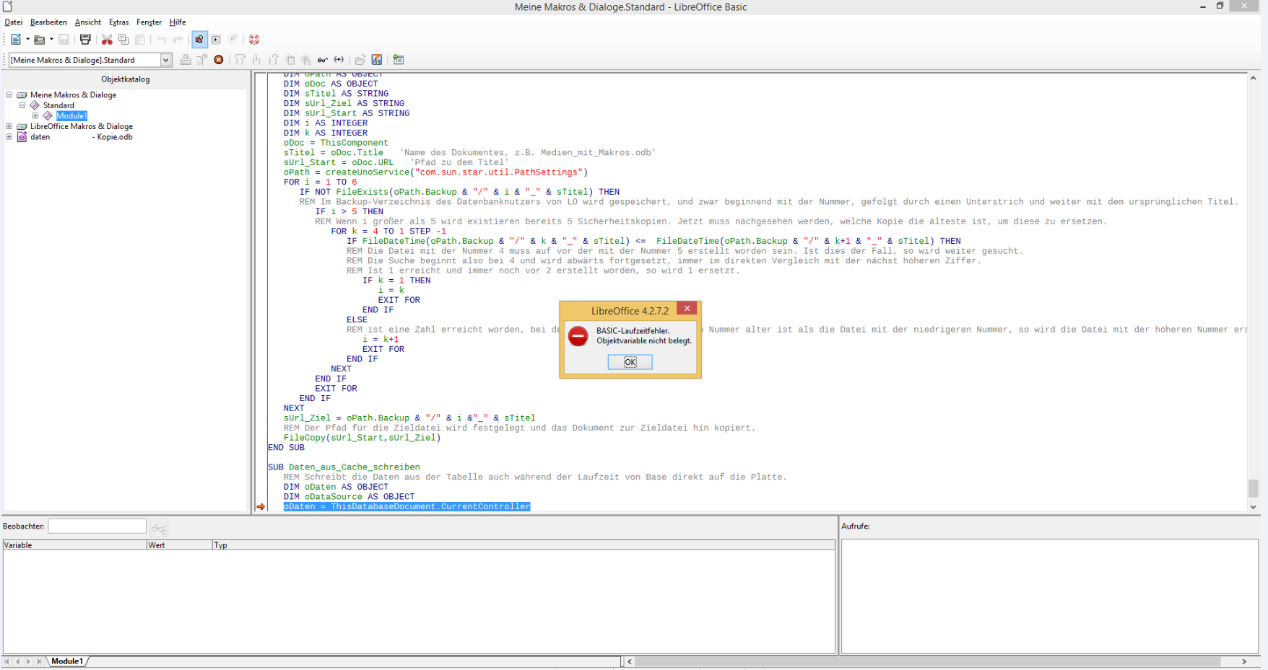This screenshot has width=1268, height=670.
Task: Focus the Beobachter watch input field
Action: (x=97, y=526)
